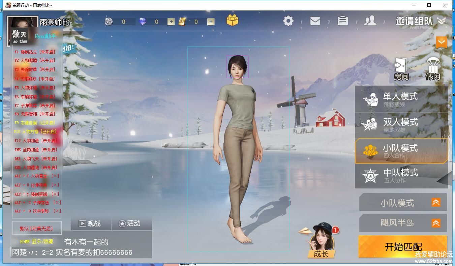455x266 pixels.
Task: Click the game window's title bar app icon
Action: (8, 5)
